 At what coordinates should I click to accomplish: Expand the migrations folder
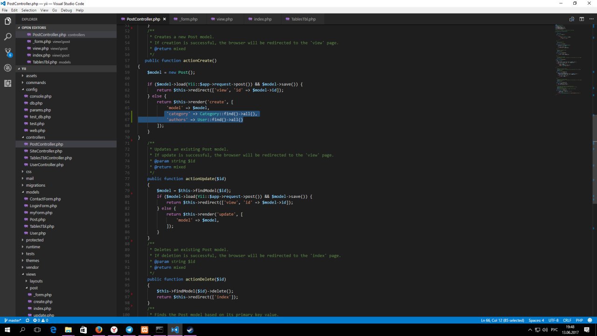click(35, 185)
